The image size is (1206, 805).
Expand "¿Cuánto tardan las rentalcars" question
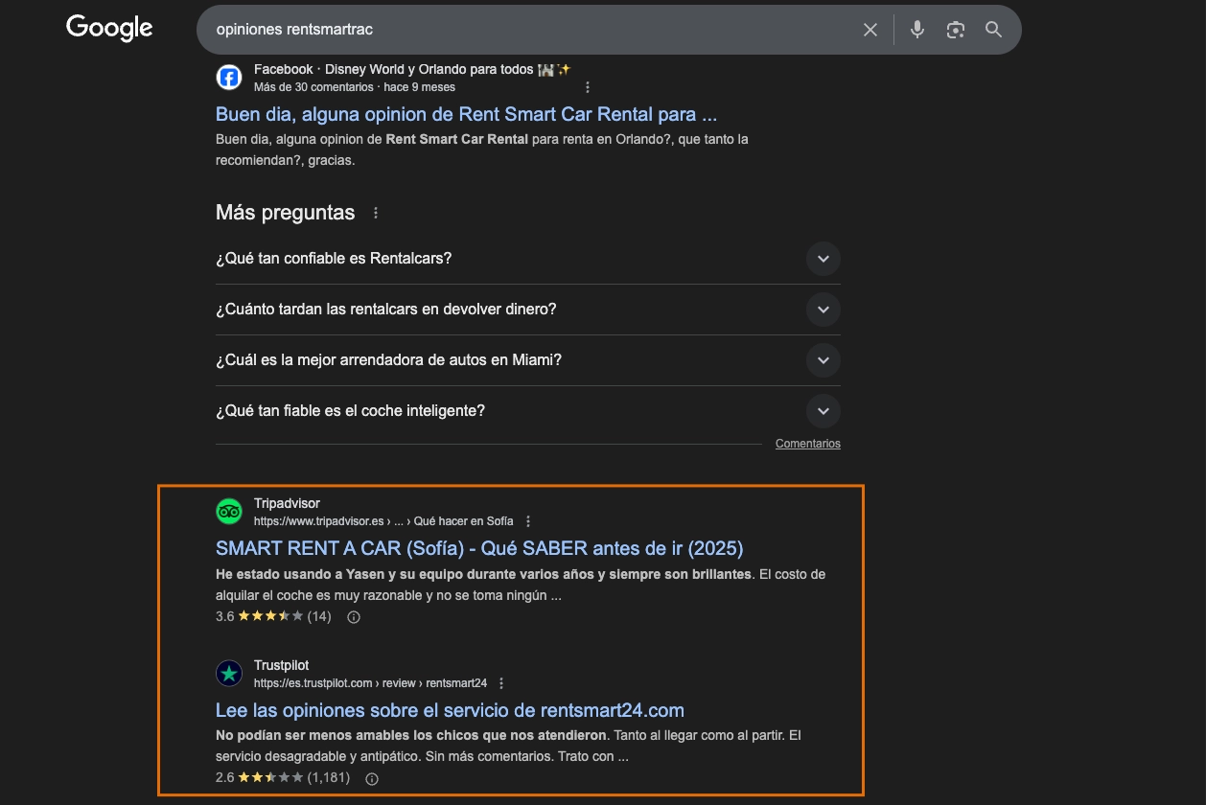[x=528, y=310]
